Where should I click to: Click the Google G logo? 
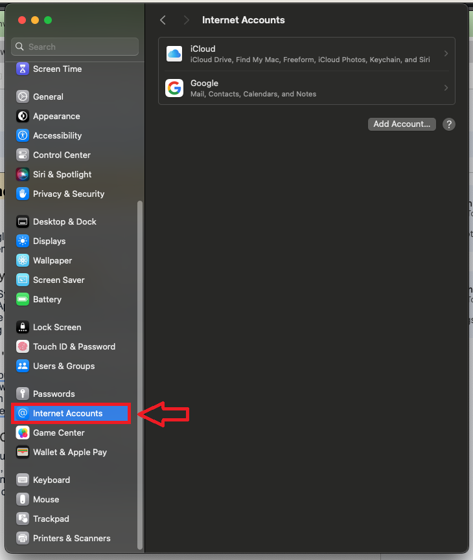(x=174, y=88)
